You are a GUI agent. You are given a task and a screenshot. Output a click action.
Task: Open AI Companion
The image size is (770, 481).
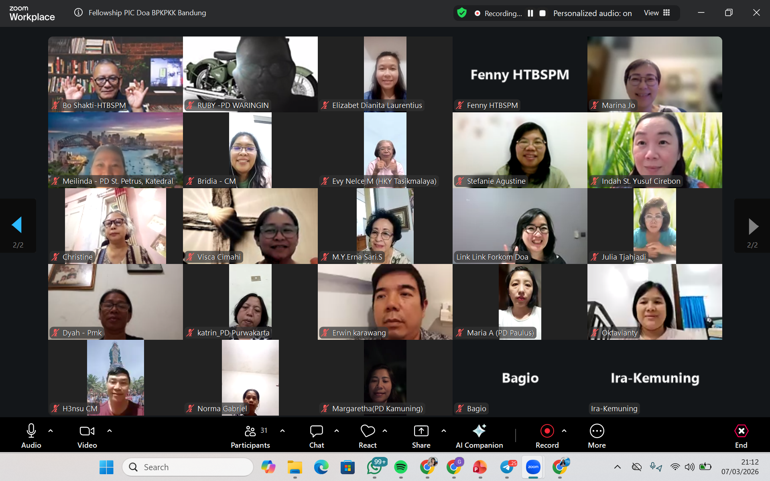click(479, 436)
